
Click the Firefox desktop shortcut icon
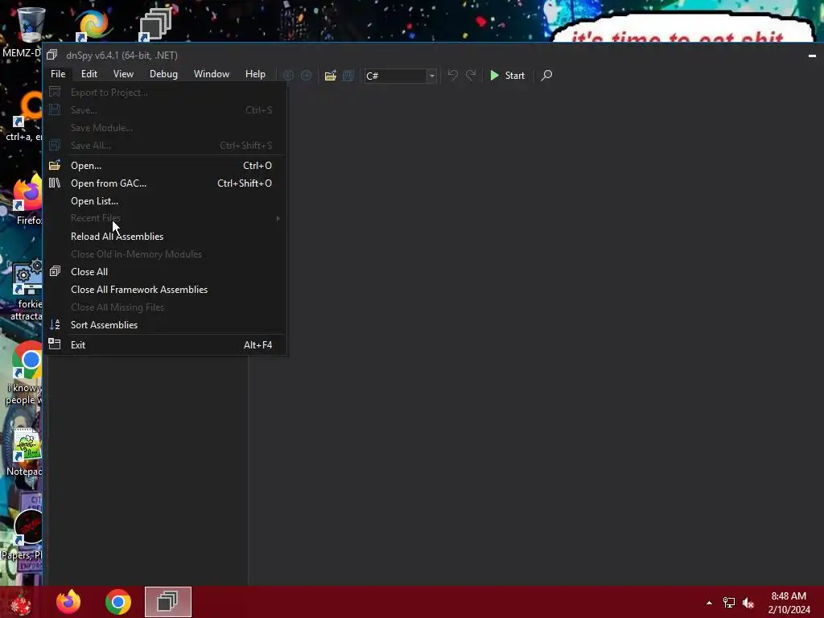tap(28, 193)
